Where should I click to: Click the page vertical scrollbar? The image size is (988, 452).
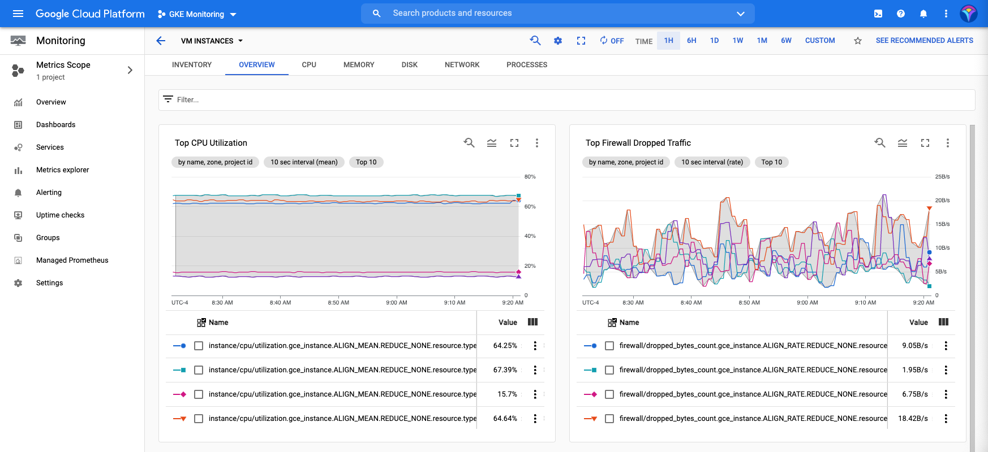pos(972,288)
